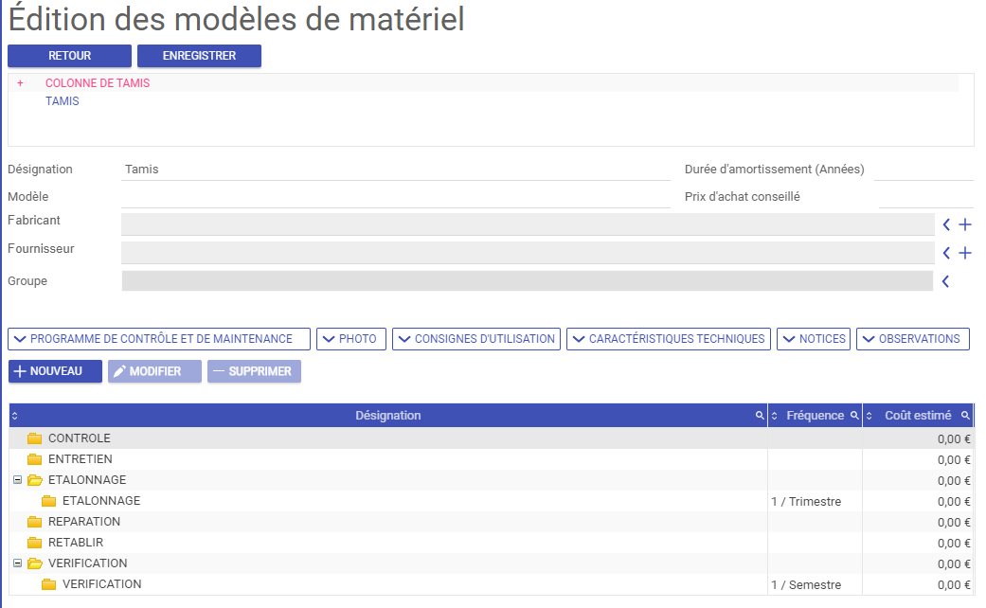Click the REPARATION folder icon
The height and width of the screenshot is (608, 986).
[35, 522]
